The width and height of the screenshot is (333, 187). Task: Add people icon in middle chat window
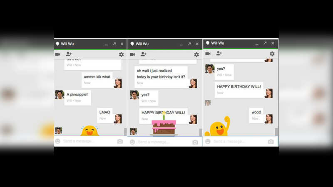click(x=144, y=54)
